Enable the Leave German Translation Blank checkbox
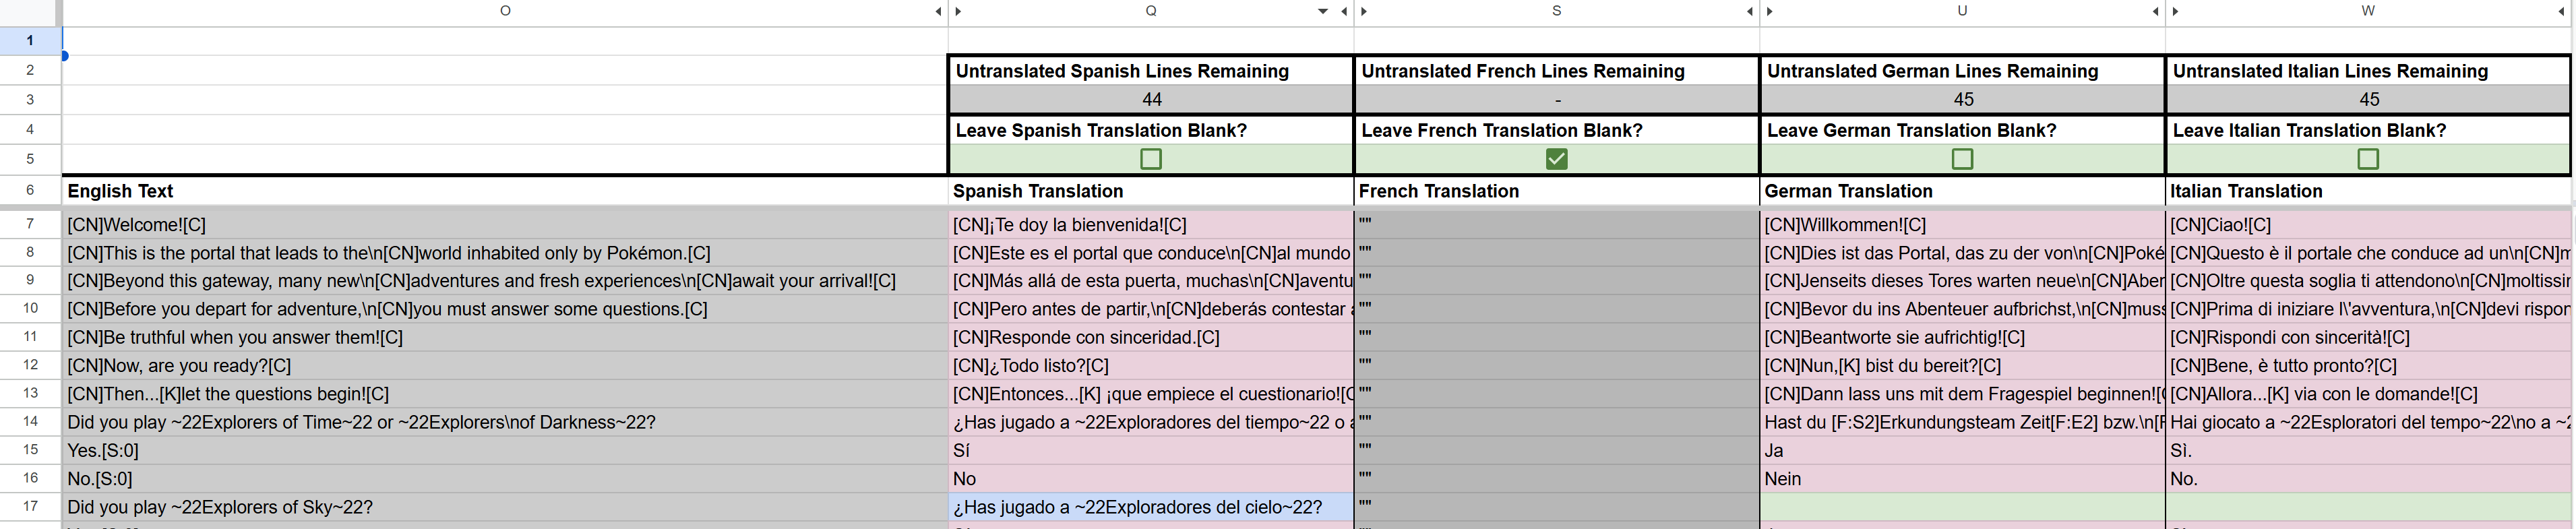 click(1962, 159)
